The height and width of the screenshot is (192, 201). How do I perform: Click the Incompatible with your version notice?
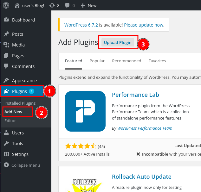tap(169, 154)
